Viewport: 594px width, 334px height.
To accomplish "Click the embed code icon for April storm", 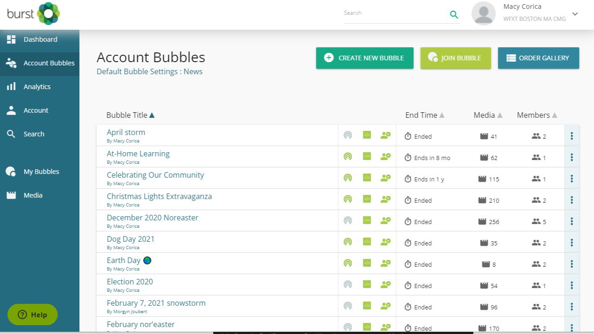I will click(367, 135).
